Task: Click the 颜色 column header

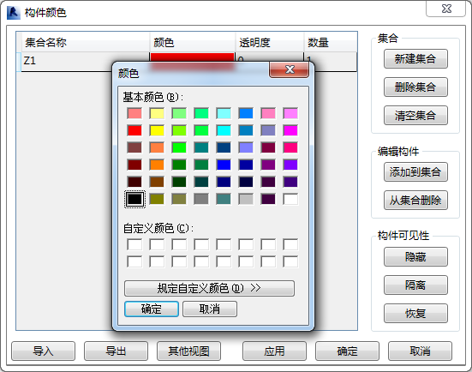Action: (x=193, y=42)
